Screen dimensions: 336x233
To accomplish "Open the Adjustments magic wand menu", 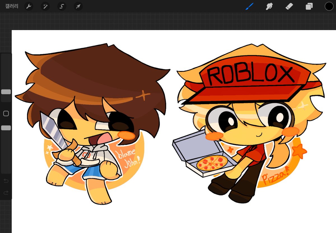I will point(45,6).
